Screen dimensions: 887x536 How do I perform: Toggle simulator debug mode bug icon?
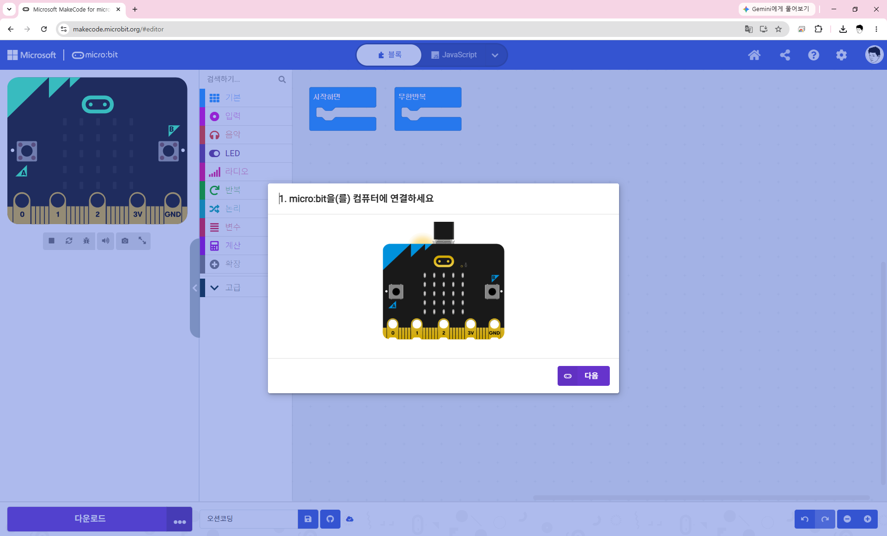pos(86,241)
